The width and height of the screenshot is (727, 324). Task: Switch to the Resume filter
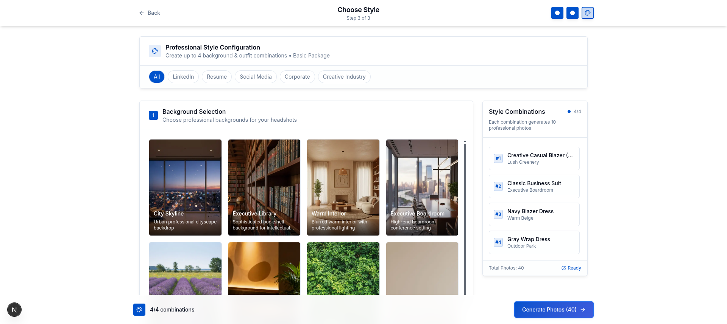217,77
